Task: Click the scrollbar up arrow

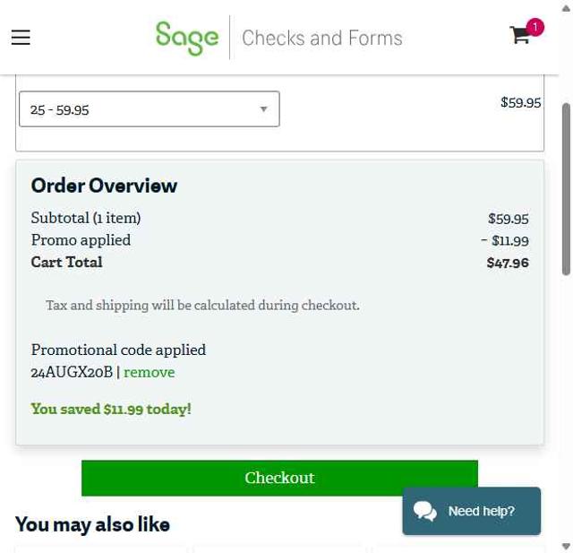Action: pyautogui.click(x=566, y=7)
